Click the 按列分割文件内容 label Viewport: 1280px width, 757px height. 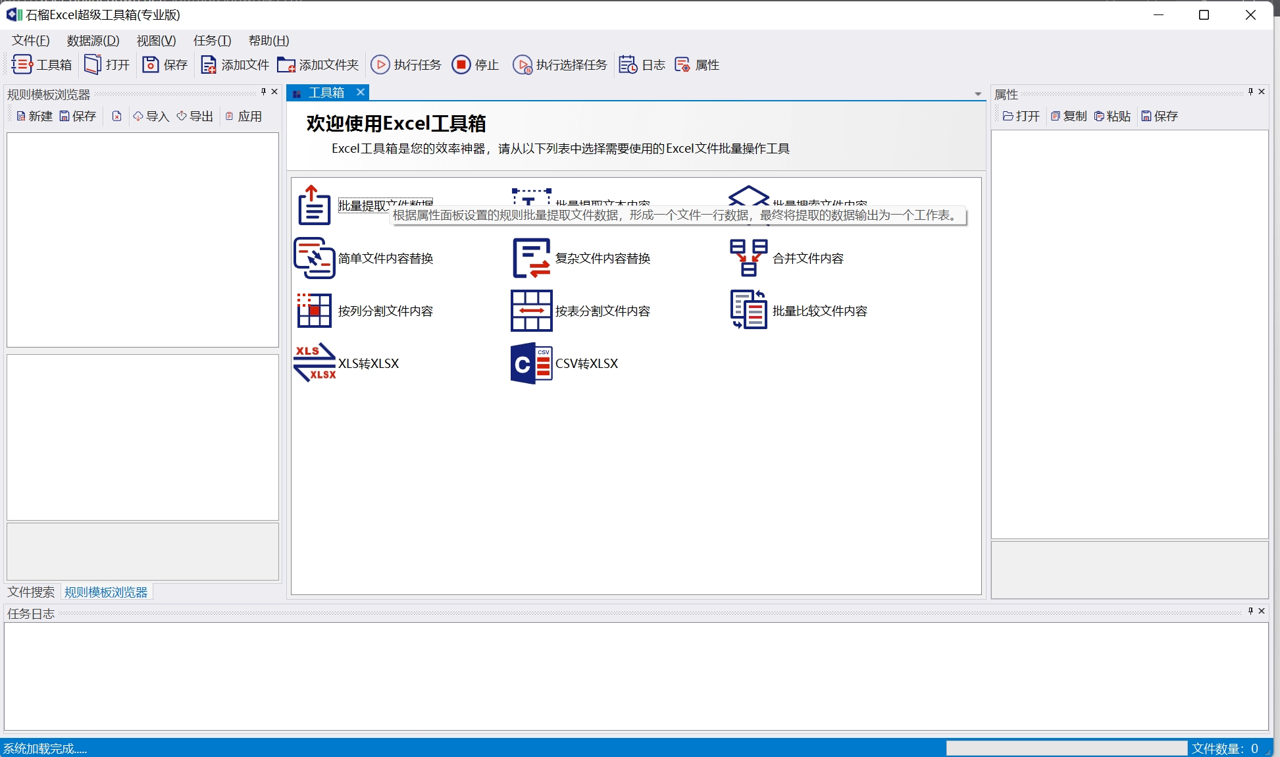pyautogui.click(x=386, y=311)
